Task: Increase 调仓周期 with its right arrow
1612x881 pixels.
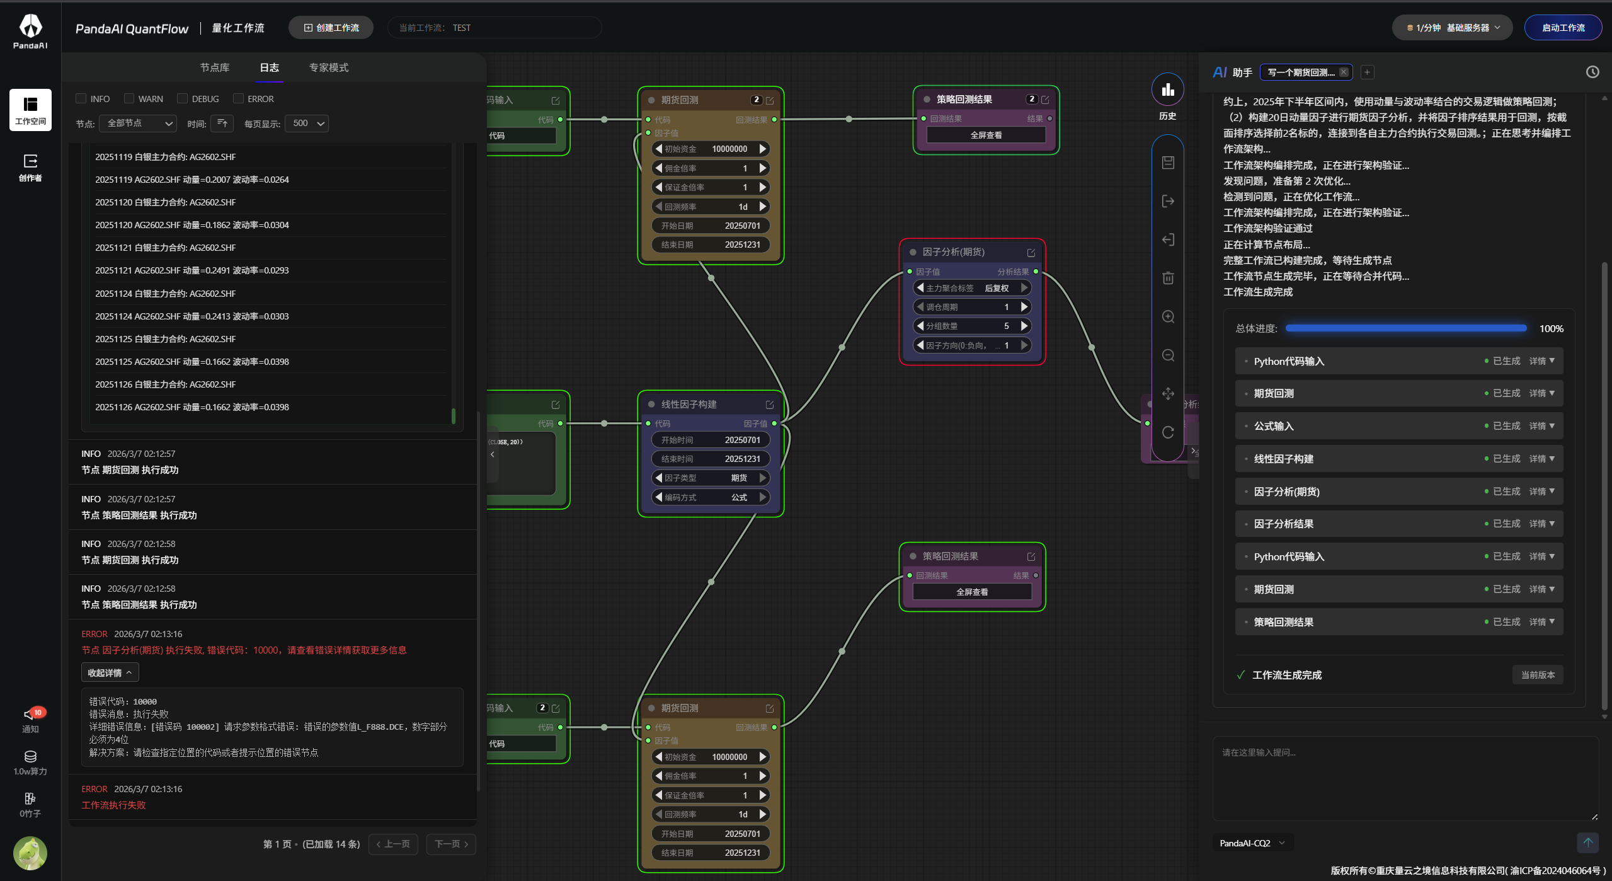Action: click(x=1024, y=307)
